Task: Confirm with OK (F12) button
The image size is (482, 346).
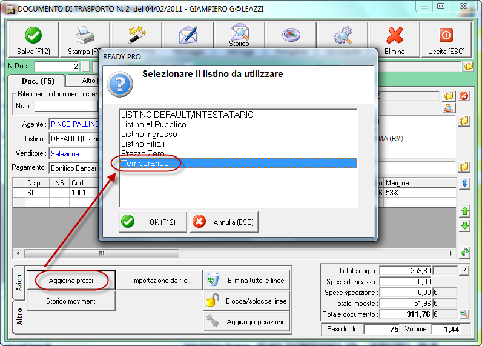Action: [x=153, y=222]
